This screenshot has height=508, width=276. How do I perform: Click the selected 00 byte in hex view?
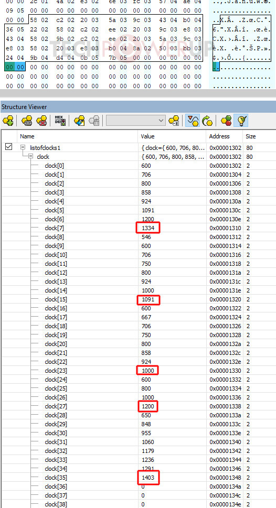pos(20,68)
